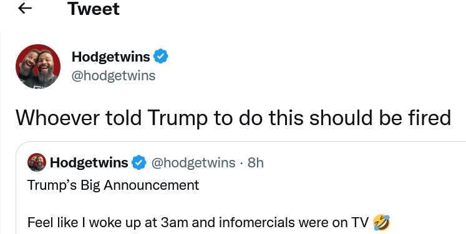Open the 8h timestamp of the quoted tweet

(256, 162)
